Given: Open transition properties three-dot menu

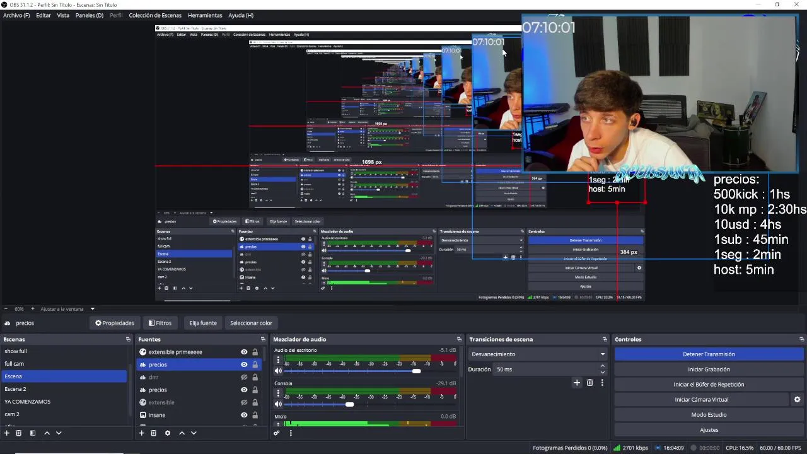Looking at the screenshot, I should (x=602, y=383).
